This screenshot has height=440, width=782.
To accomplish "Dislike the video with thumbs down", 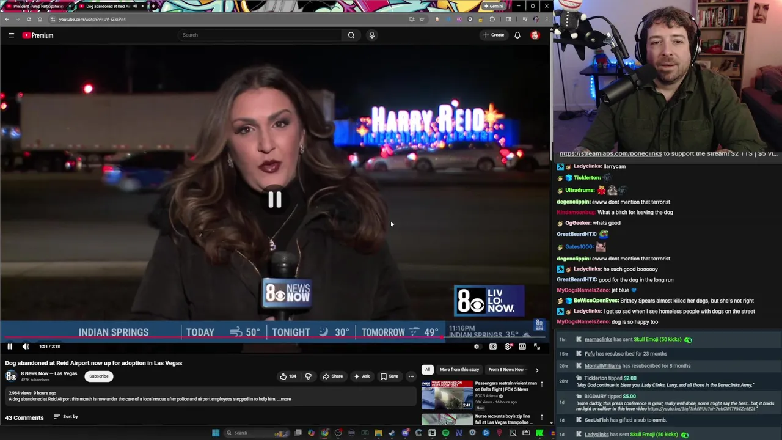I will (308, 376).
